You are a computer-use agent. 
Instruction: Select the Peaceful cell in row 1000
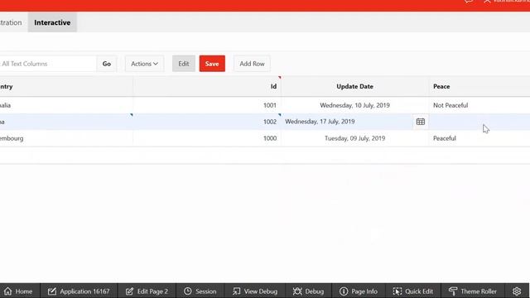tap(479, 138)
